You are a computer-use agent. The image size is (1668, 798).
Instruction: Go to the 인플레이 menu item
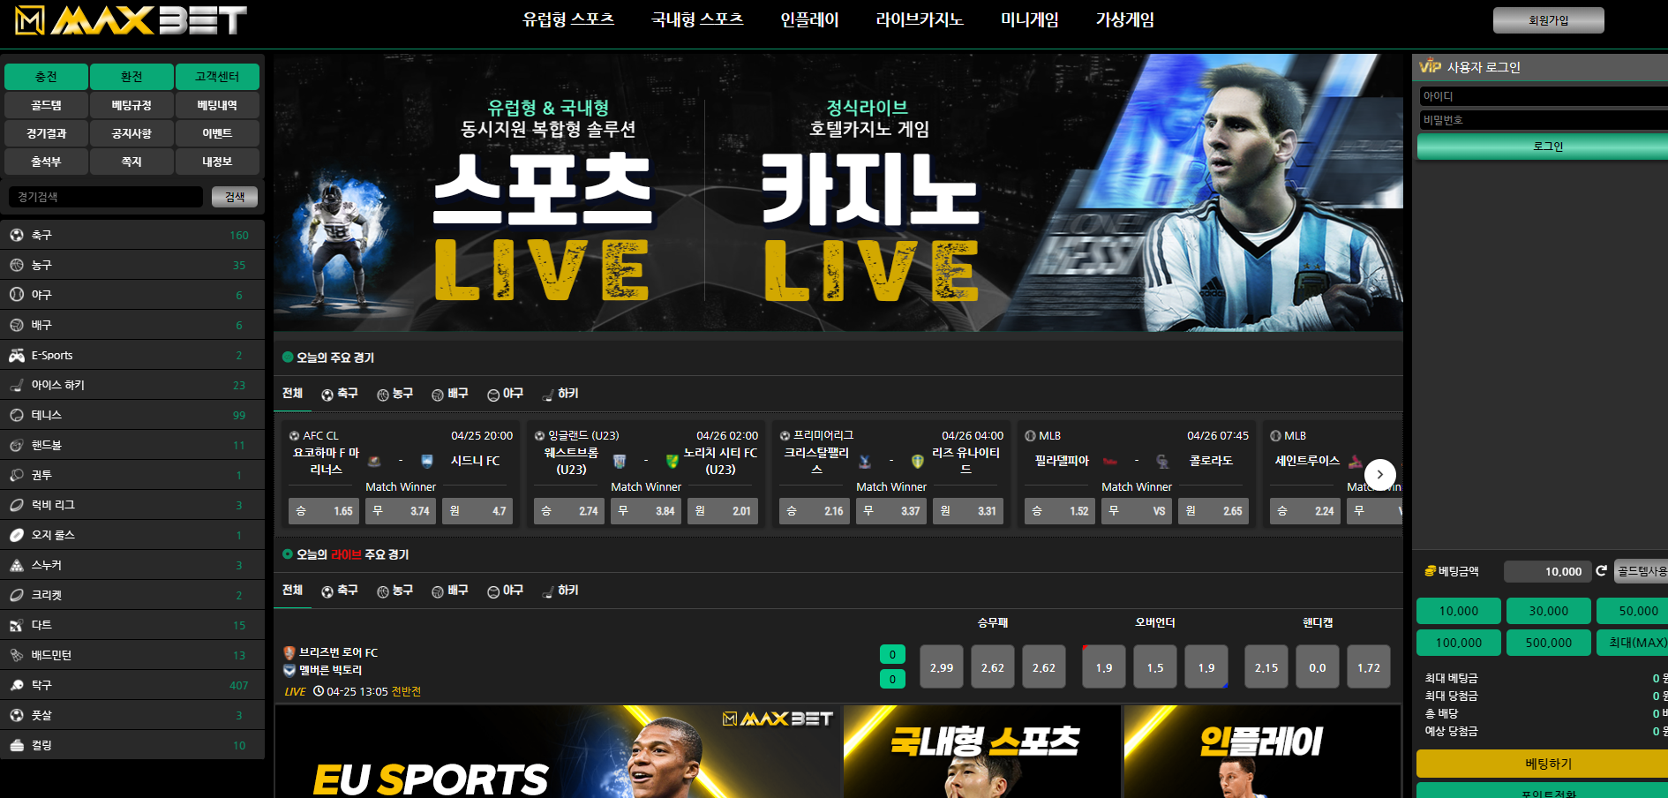coord(809,19)
